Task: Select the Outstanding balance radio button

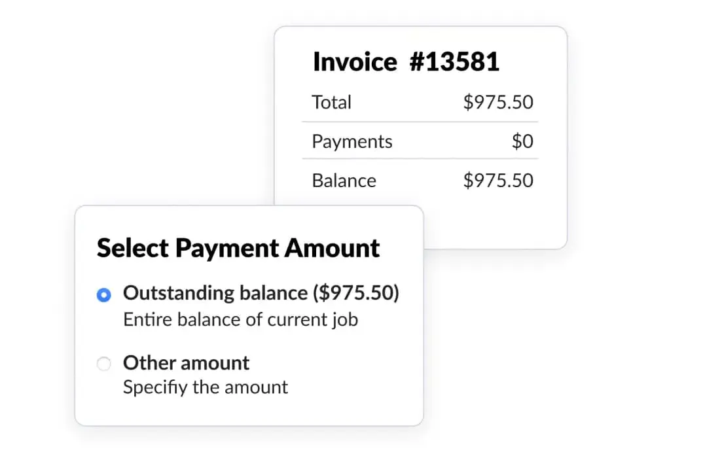Action: point(103,295)
